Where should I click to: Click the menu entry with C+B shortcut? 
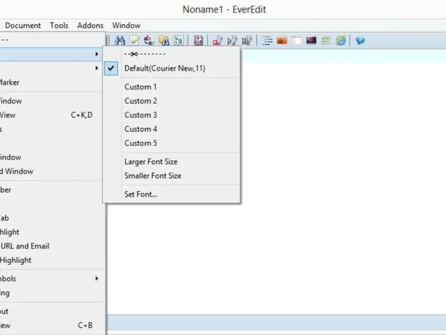coord(51,326)
